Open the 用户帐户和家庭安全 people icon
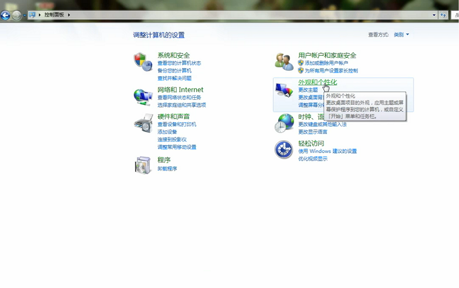Image resolution: width=459 pixels, height=288 pixels. 284,61
